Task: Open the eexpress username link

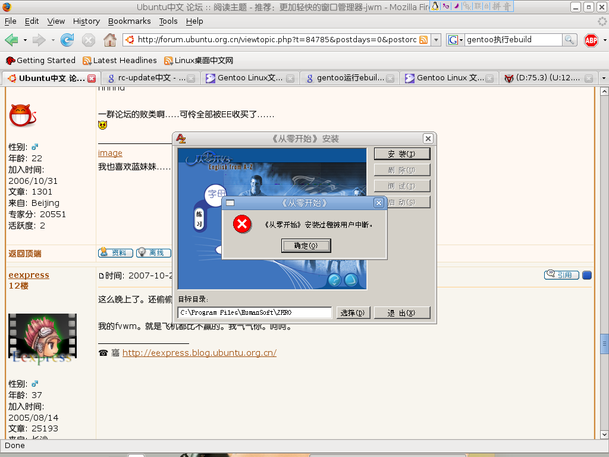Action: pyautogui.click(x=29, y=275)
